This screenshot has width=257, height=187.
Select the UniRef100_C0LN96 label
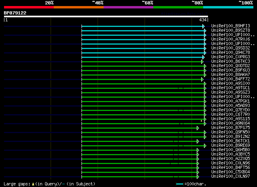[x=230, y=163]
